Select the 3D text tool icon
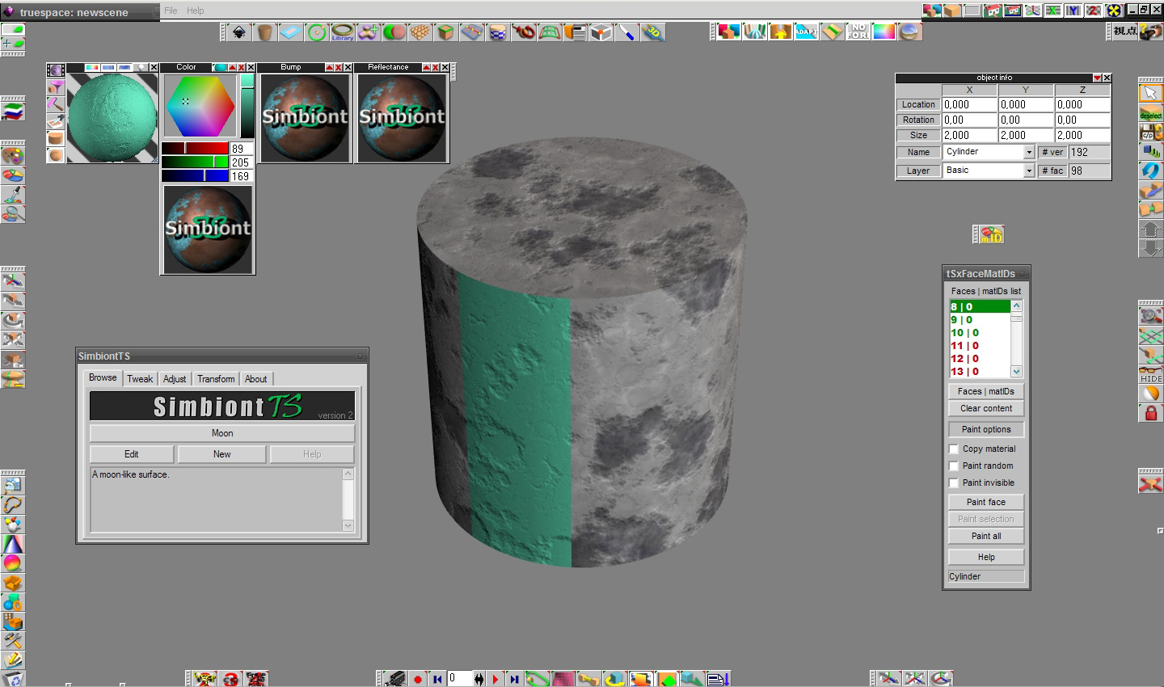 pyautogui.click(x=653, y=32)
